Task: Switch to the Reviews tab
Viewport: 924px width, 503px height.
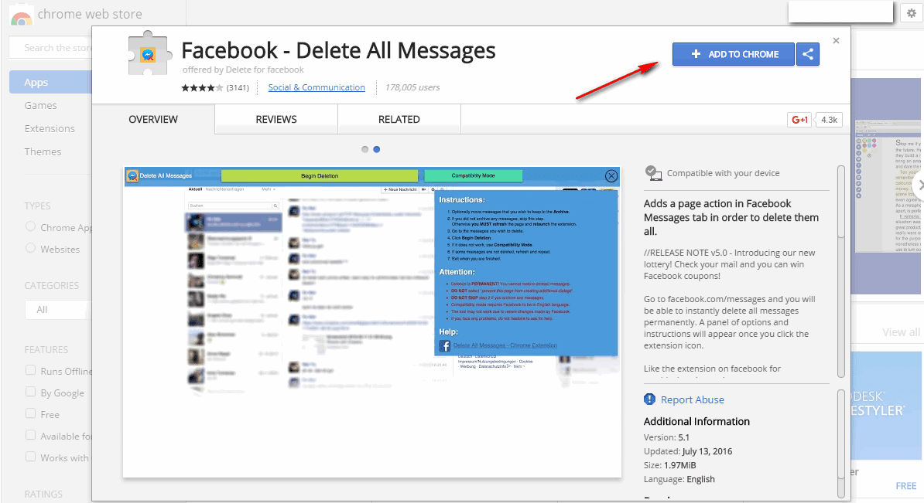Action: point(276,120)
